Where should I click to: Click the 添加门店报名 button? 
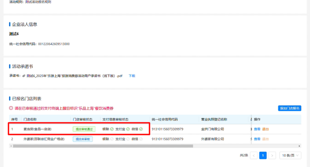[289, 108]
